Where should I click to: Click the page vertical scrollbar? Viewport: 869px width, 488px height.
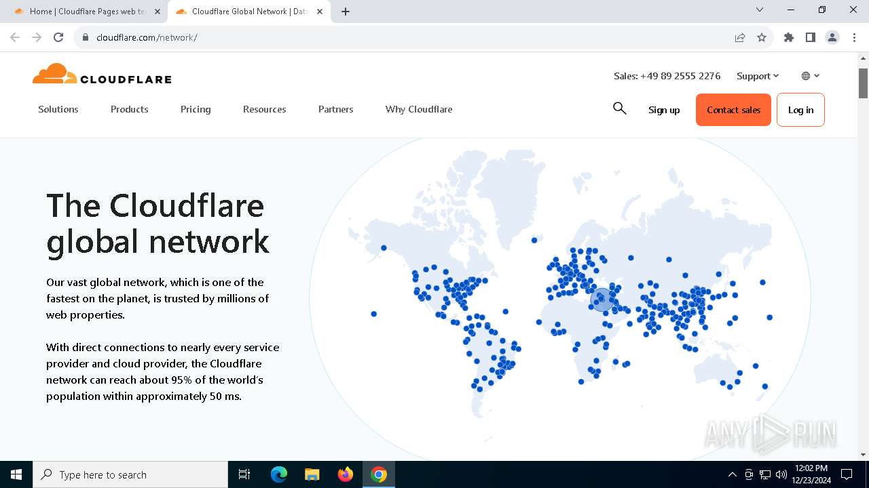click(x=863, y=83)
